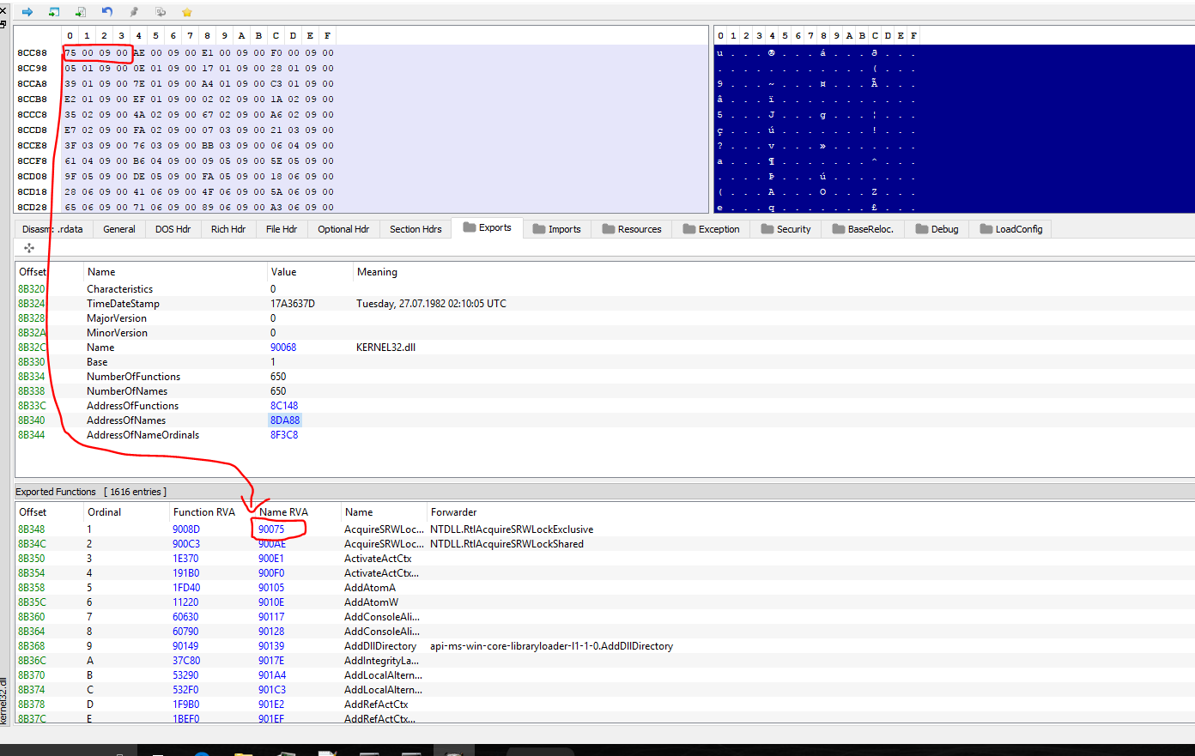This screenshot has height=756, width=1195.
Task: Follow Name RVA 90105 of AddAtomA
Action: point(271,588)
